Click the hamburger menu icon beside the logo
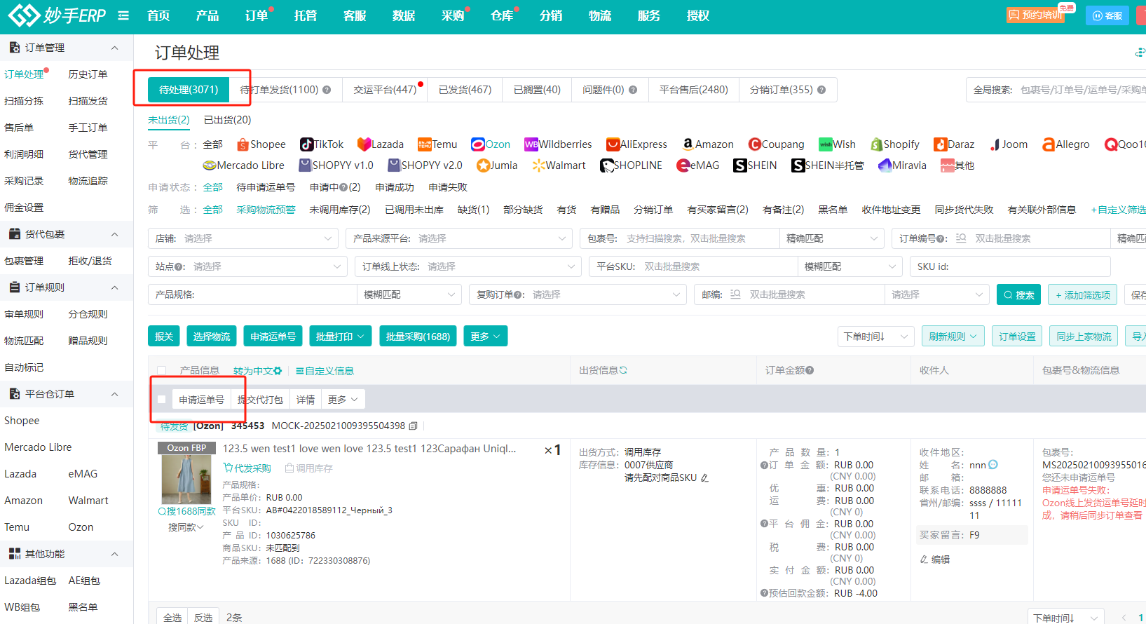This screenshot has width=1146, height=624. point(123,15)
